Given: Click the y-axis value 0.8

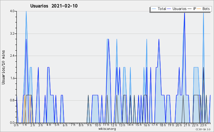Looking at the screenshot, I should click(12, 101).
